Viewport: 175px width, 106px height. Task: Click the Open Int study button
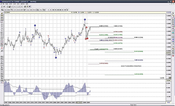tap(25, 10)
